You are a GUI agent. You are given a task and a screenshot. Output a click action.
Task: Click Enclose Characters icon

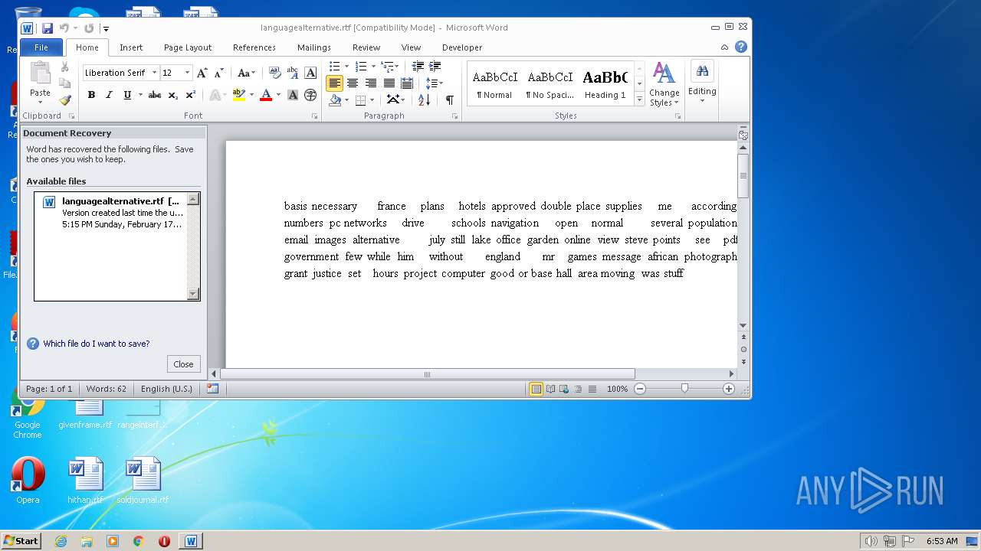(x=310, y=95)
